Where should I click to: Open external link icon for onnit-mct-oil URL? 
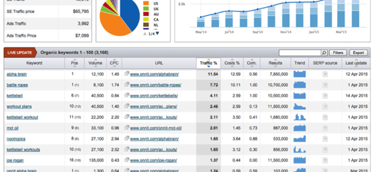pos(127,128)
